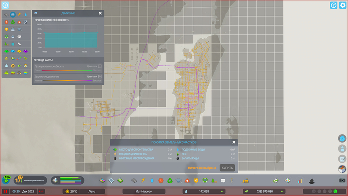The image size is (348, 196).
Task: Open Photo mode camera icon
Action: [x=342, y=180]
